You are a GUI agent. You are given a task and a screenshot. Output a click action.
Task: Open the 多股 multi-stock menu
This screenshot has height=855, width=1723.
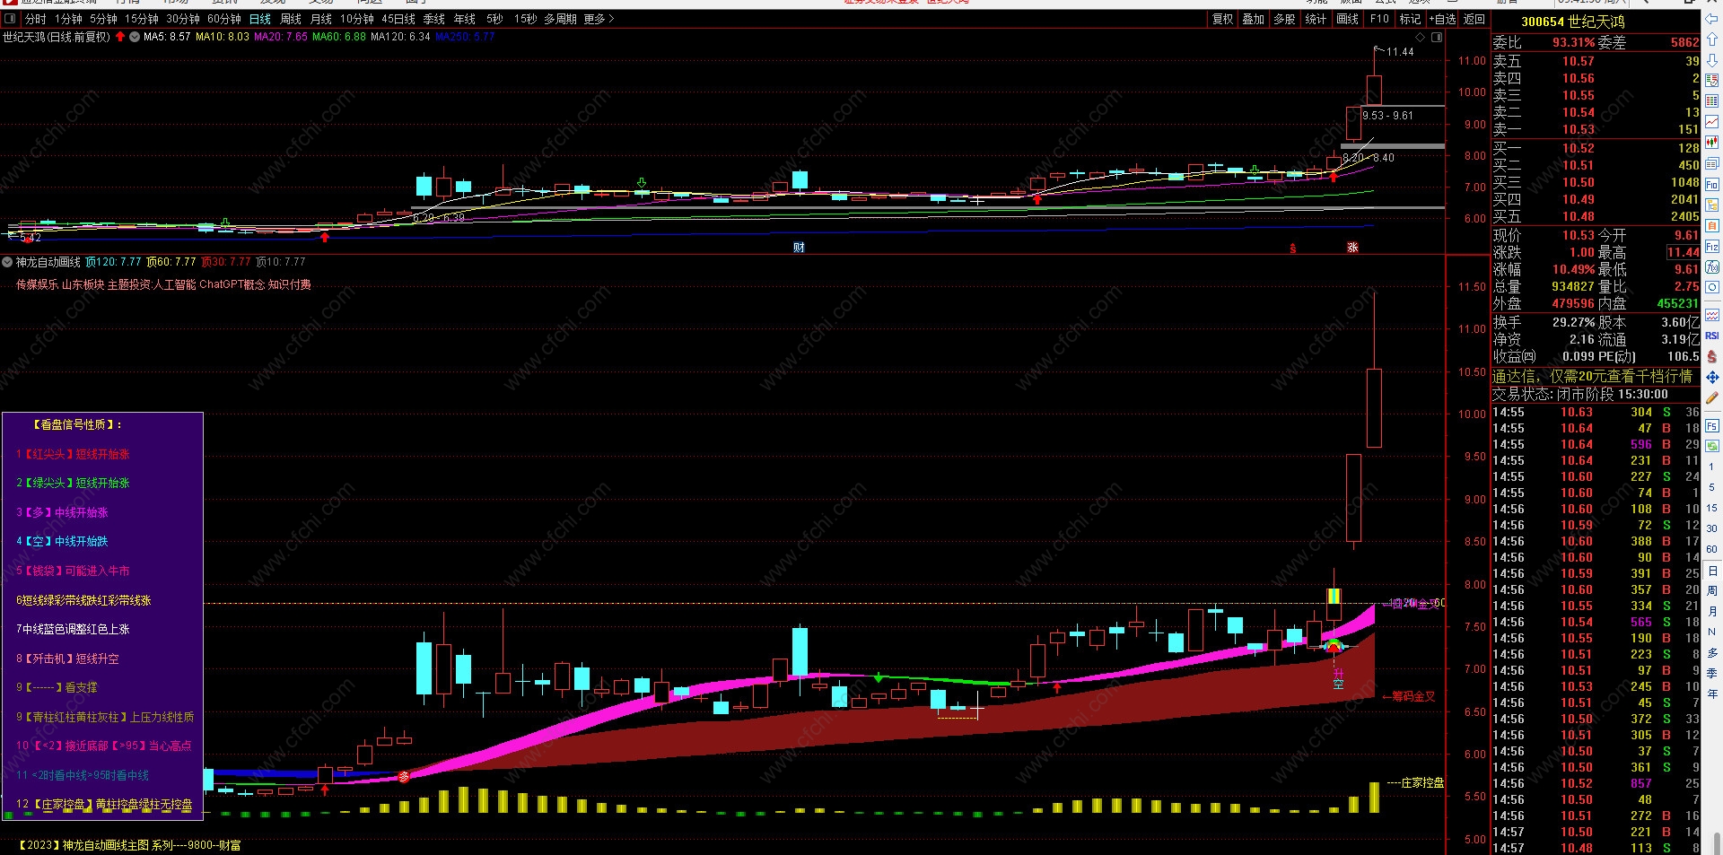click(x=1285, y=19)
